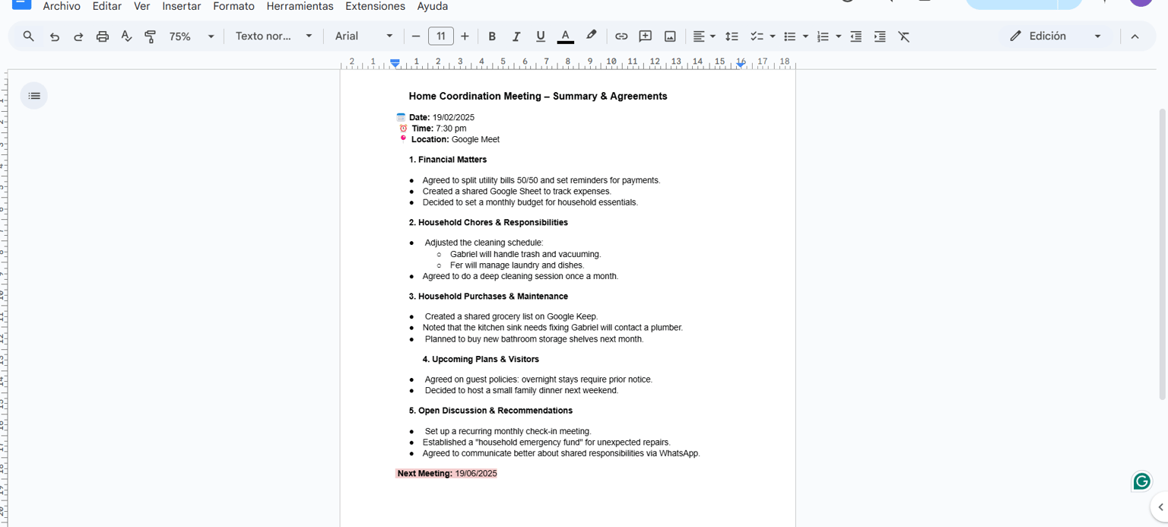This screenshot has width=1168, height=527.
Task: Click heading 3. Household Purchases & Maintenance
Action: (488, 297)
